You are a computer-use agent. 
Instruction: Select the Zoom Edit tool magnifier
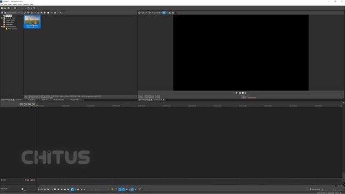pyautogui.click(x=85, y=189)
